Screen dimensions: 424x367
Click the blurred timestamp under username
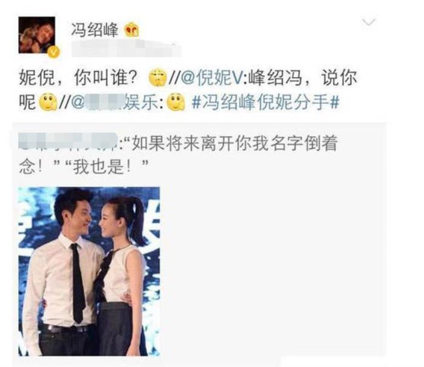[126, 49]
